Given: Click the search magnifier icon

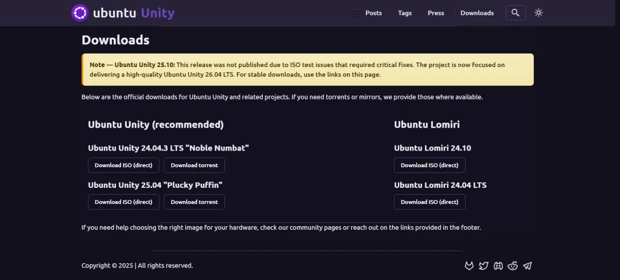Looking at the screenshot, I should coord(516,13).
